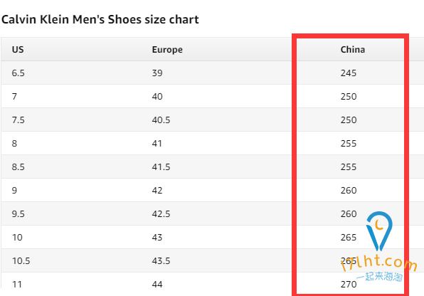Image resolution: width=424 pixels, height=296 pixels.
Task: Select the China size 270 cell
Action: pos(349,285)
